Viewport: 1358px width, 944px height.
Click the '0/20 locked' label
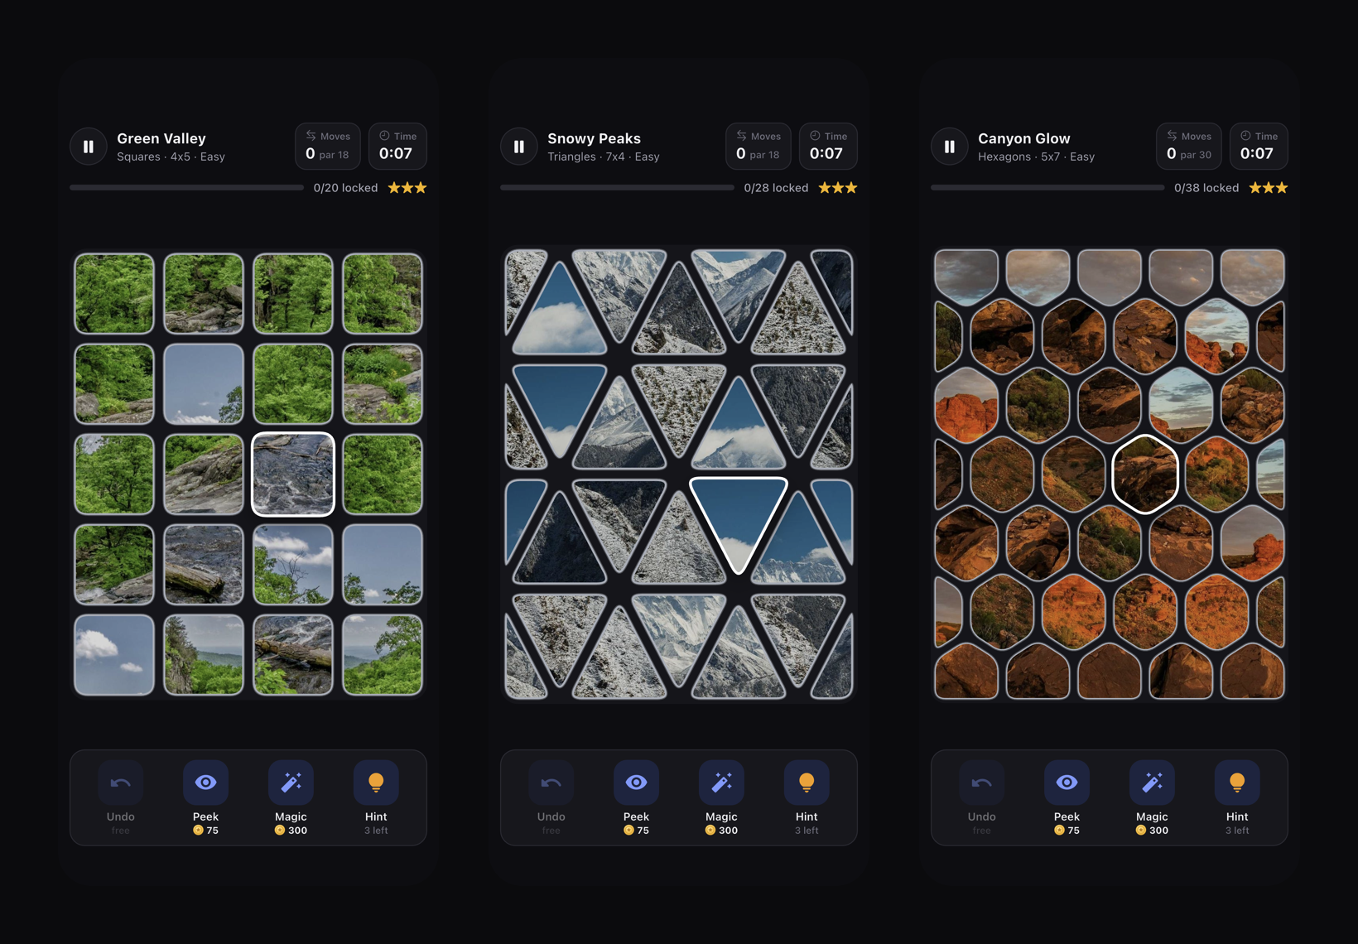pos(345,188)
